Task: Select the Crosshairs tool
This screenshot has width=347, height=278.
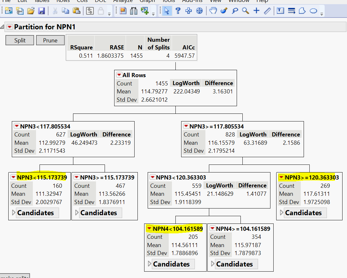Action: tap(256, 11)
